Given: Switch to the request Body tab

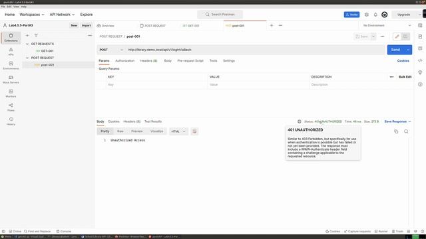Looking at the screenshot, I should (168, 60).
